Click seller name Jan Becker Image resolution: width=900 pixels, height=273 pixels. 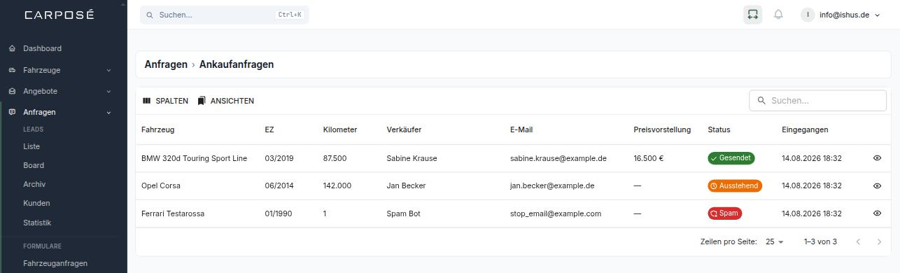406,186
